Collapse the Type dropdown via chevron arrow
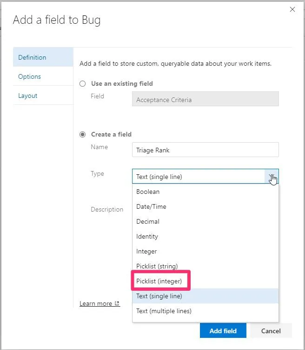 [x=272, y=177]
